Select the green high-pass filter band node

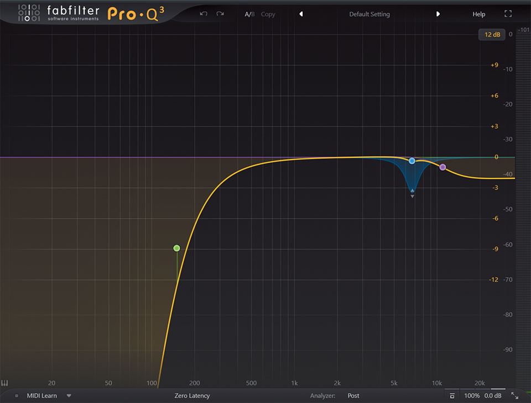[x=177, y=248]
